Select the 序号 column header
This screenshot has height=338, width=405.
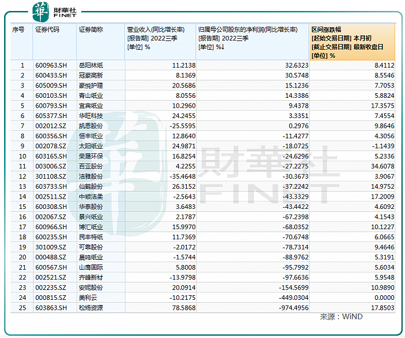[22, 42]
